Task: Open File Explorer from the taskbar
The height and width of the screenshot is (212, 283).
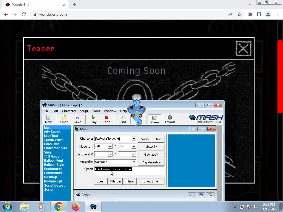Action: click(25, 207)
